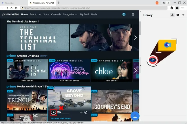Collapse the Library side panel
The height and width of the screenshot is (124, 187).
[x=140, y=65]
